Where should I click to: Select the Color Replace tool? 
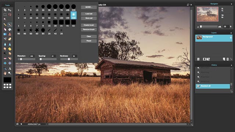[x=5, y=39]
